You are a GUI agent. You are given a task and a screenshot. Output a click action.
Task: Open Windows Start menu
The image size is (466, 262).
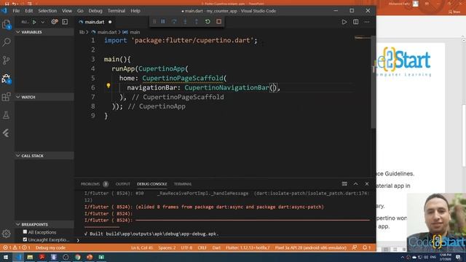point(6,257)
